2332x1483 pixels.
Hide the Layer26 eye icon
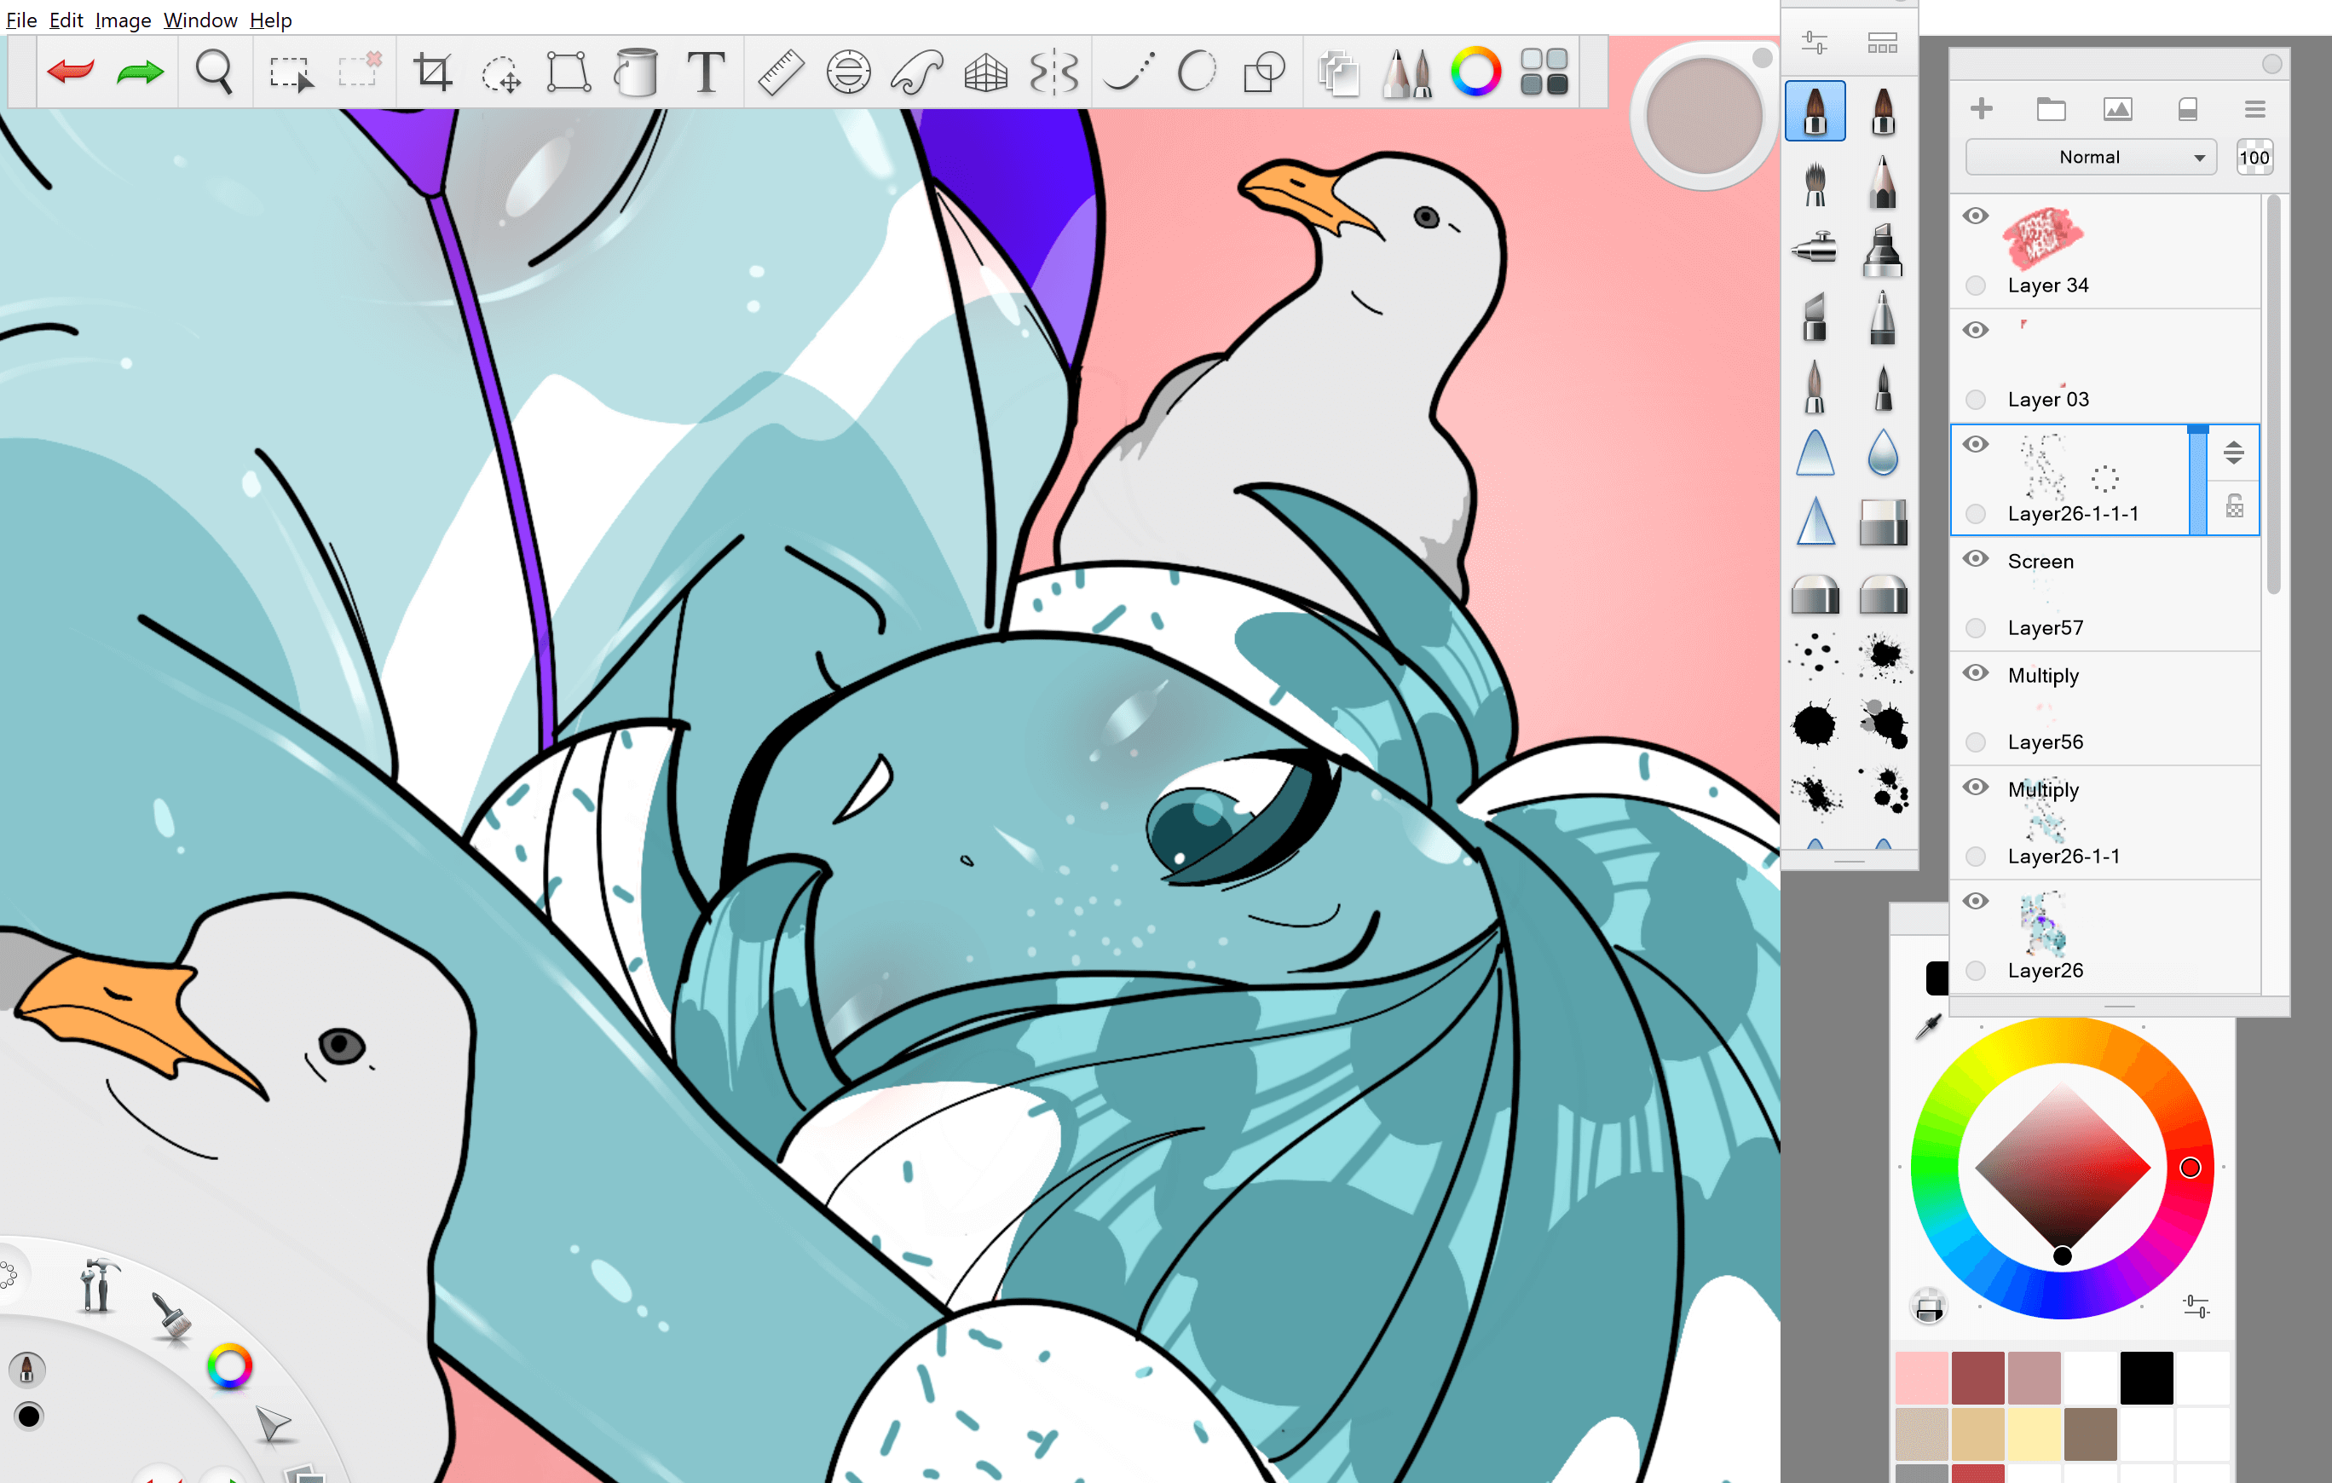click(x=1976, y=901)
